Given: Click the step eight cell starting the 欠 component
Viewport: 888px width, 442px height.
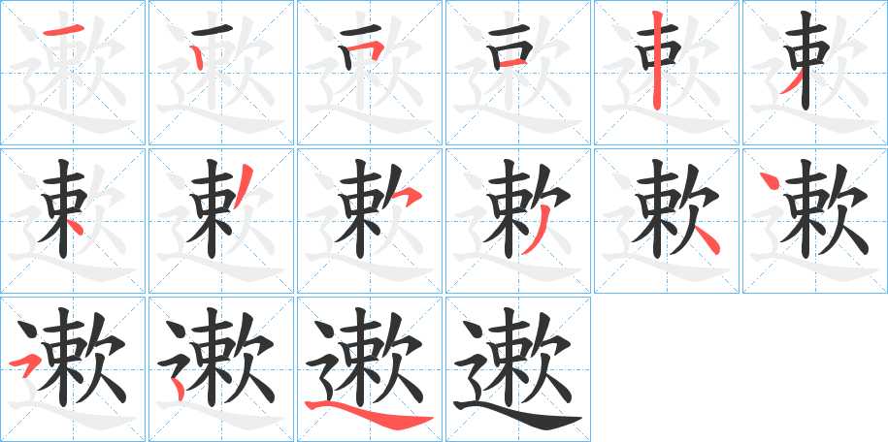Looking at the screenshot, I should (x=221, y=221).
